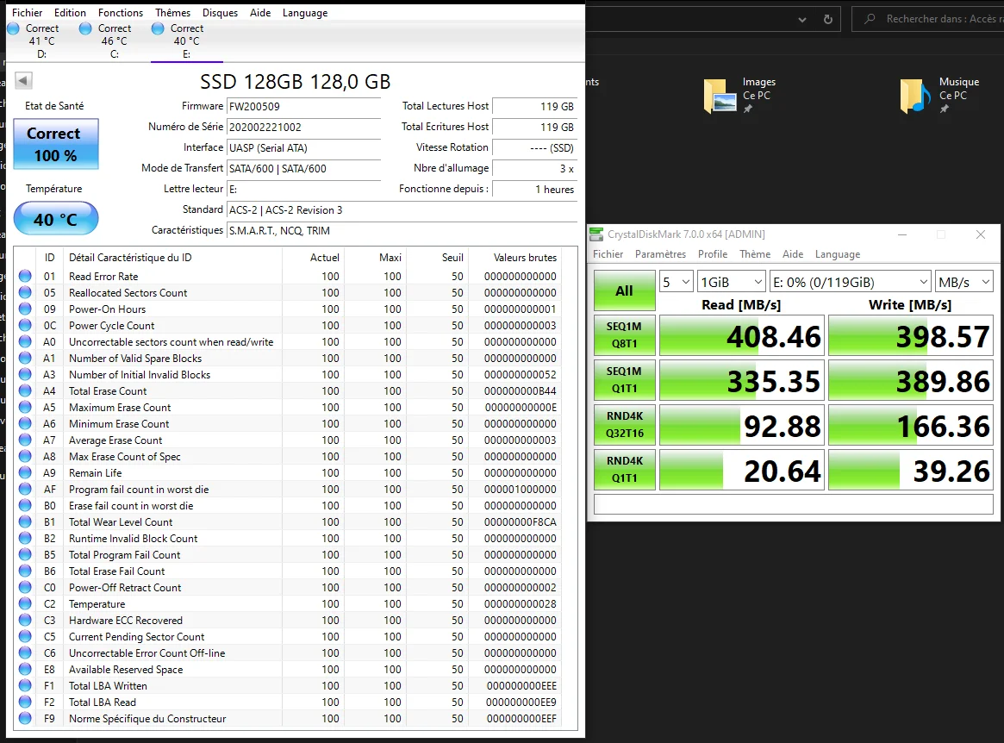Start the SEQ1M Q1T1 test
Screen dimensions: 1004x743
[624, 380]
